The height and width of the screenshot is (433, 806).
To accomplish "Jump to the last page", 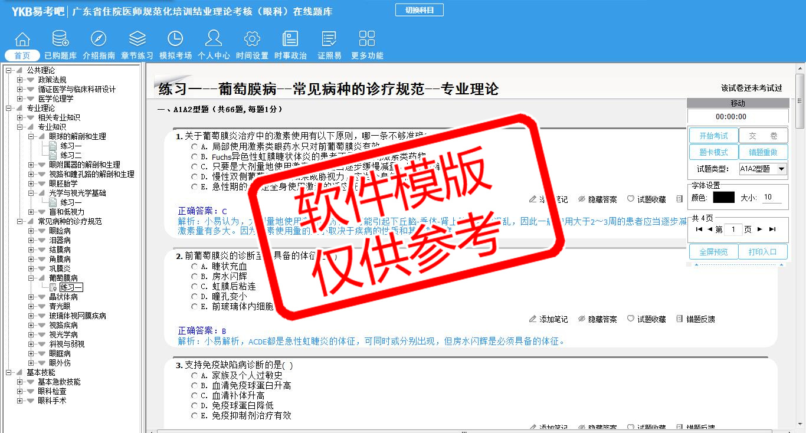I will (772, 229).
